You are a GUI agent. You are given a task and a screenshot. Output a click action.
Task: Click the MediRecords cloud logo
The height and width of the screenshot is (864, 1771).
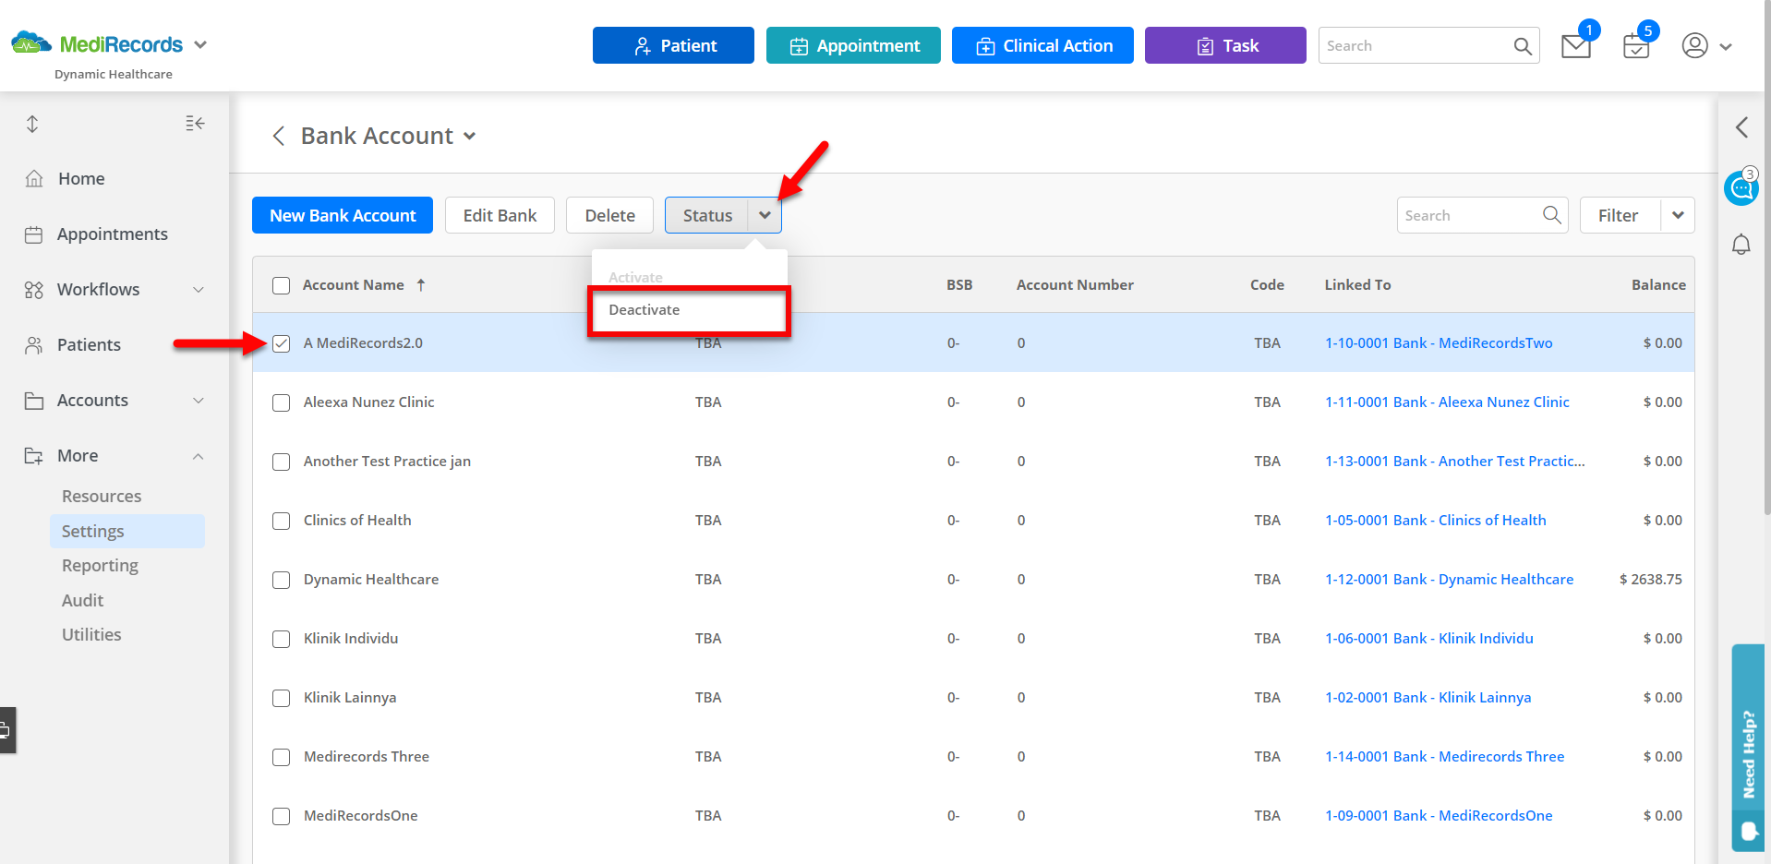(x=30, y=42)
